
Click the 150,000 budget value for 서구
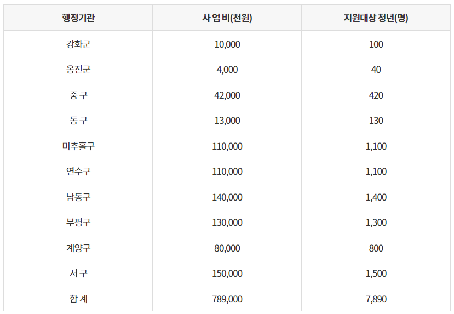pos(227,273)
